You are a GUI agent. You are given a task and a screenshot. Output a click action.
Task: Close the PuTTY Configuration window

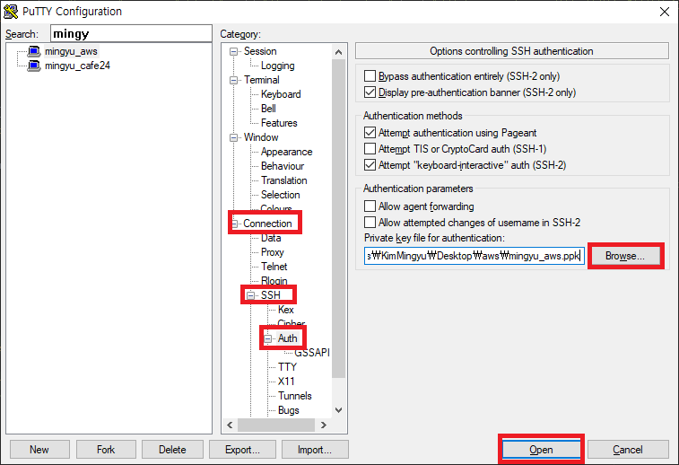[665, 12]
